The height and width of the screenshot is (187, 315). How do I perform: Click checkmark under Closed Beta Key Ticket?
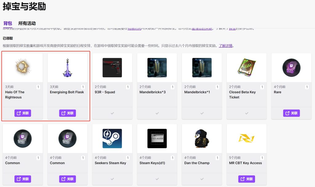[247, 113]
